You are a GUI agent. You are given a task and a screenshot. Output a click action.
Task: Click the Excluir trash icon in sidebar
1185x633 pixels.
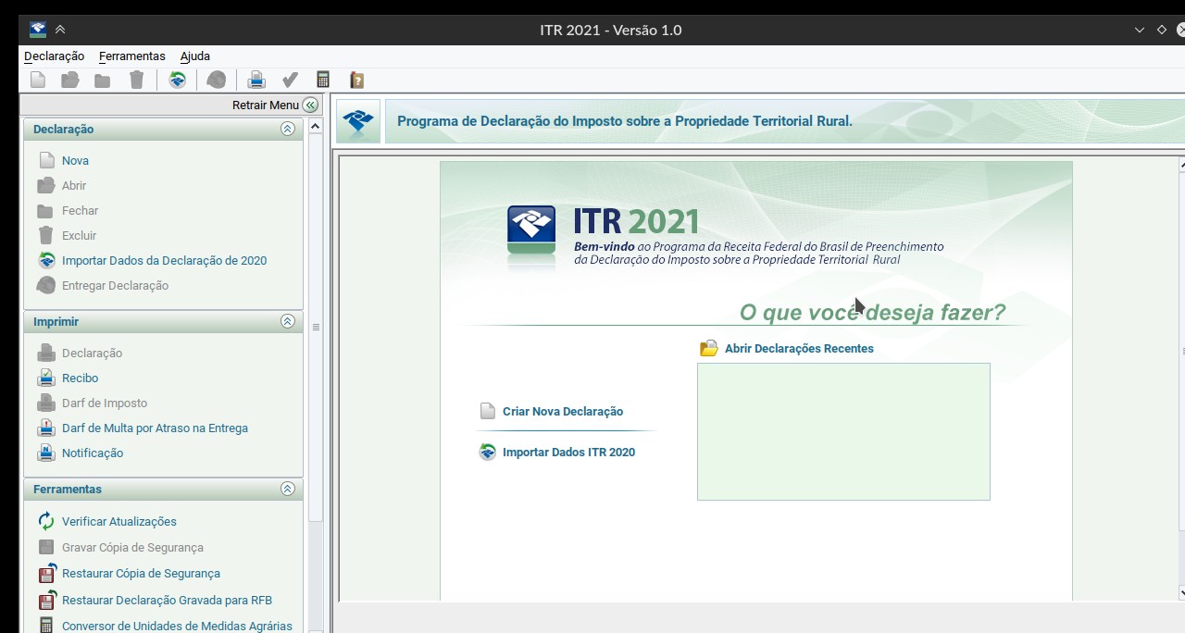46,235
